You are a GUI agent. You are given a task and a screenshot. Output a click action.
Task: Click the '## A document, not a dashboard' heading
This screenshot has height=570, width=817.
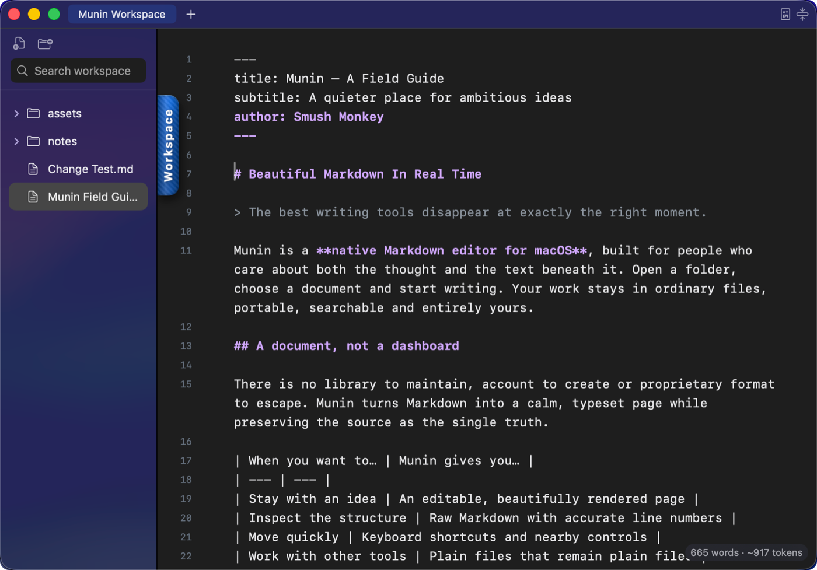347,346
